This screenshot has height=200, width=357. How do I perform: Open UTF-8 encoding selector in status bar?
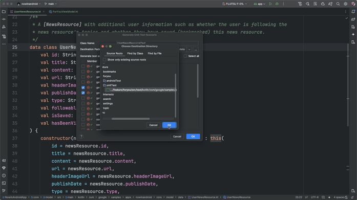[314, 197]
